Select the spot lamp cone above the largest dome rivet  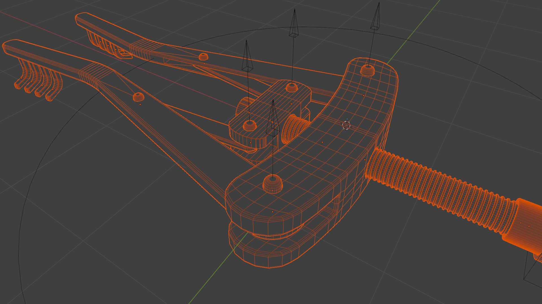pos(273,118)
